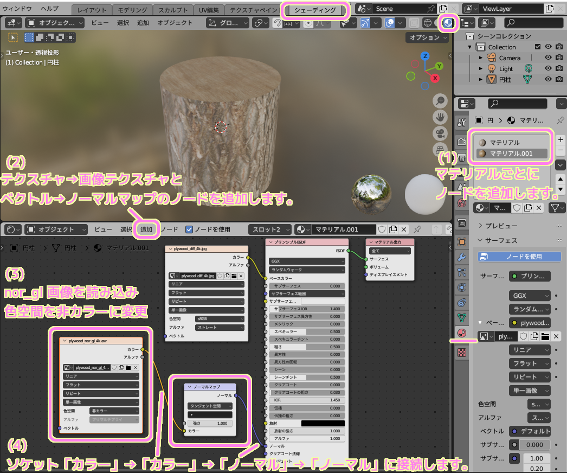Screen dimensions: 567x473
Task: Click the black 放射 color swatch
Action: (323, 423)
